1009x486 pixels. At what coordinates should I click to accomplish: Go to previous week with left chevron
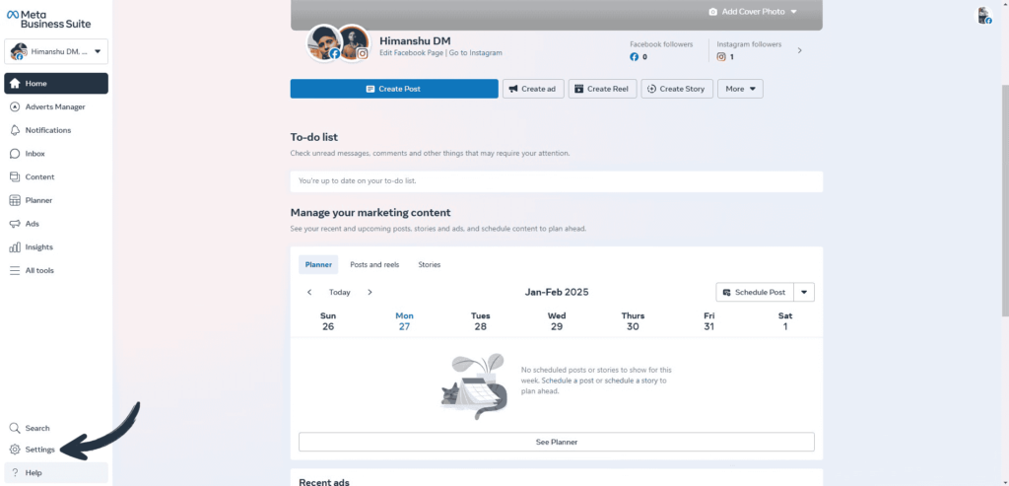coord(309,292)
